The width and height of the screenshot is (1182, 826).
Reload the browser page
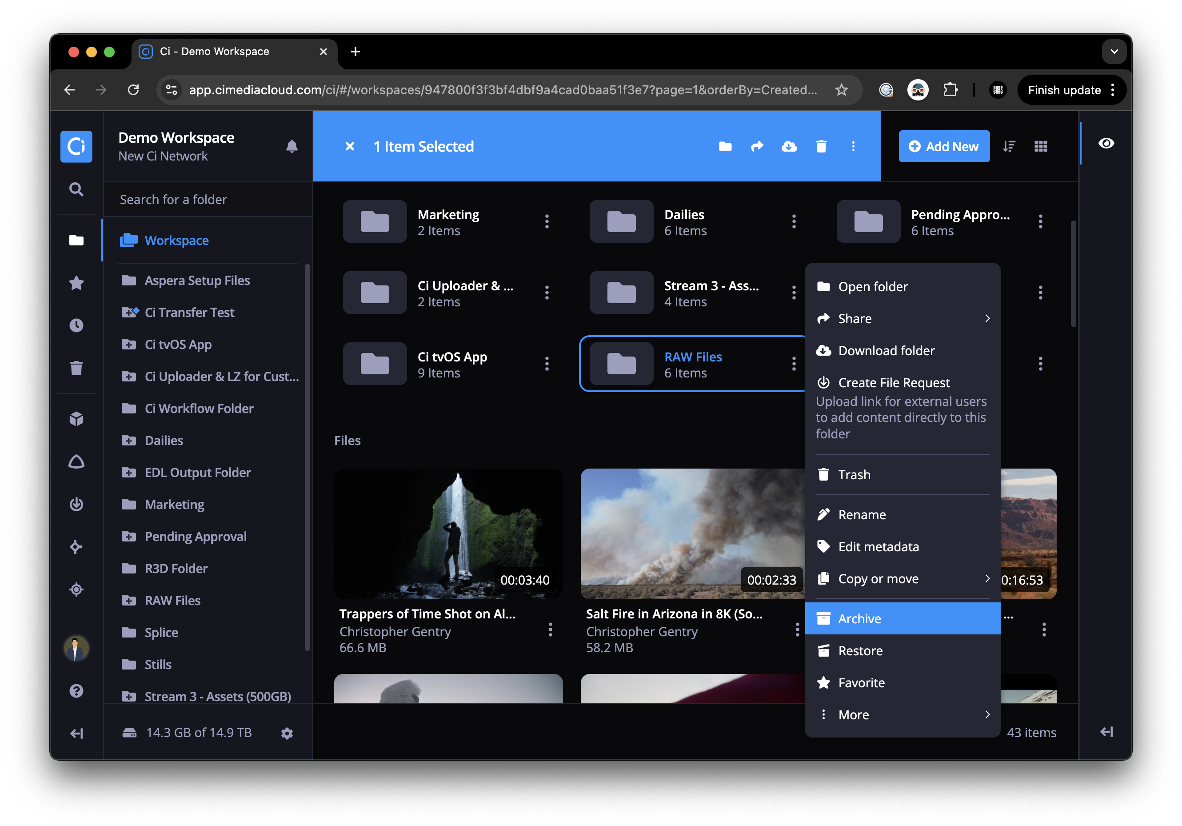(133, 90)
